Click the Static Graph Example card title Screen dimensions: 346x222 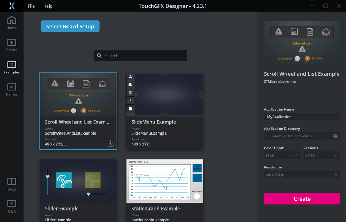click(x=156, y=209)
